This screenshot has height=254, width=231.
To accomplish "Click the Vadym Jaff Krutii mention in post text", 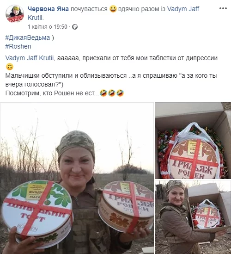I will coord(29,58).
